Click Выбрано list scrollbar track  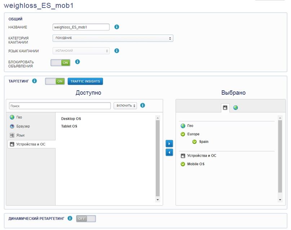click(x=280, y=157)
